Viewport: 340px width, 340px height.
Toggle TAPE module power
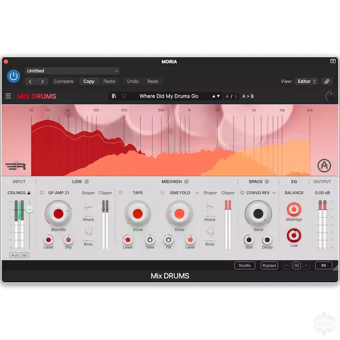[121, 193]
